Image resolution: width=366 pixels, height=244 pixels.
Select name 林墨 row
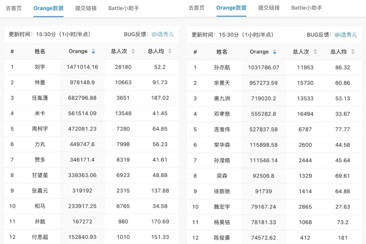[x=40, y=82]
